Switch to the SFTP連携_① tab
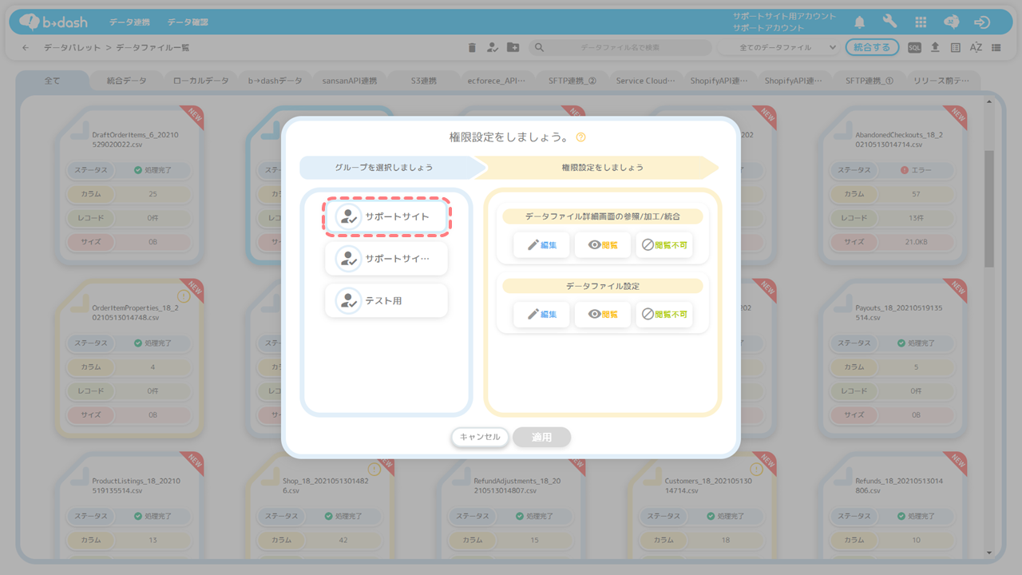 [x=869, y=81]
